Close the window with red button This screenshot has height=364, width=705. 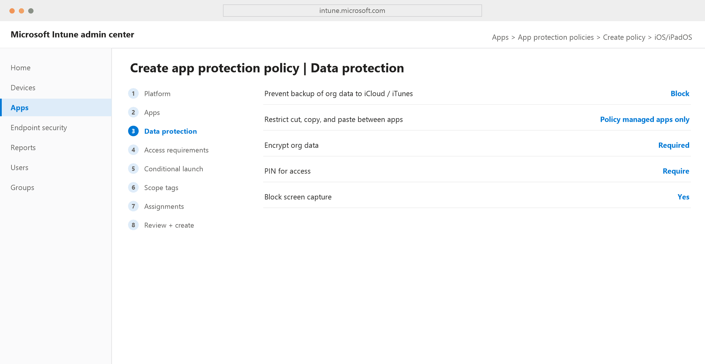coord(12,11)
